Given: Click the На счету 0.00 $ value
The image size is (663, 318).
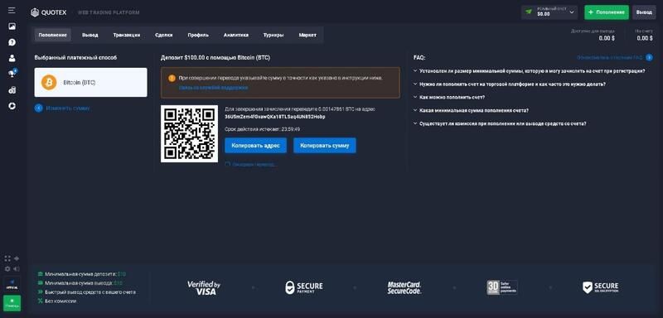Looking at the screenshot, I should pyautogui.click(x=645, y=38).
